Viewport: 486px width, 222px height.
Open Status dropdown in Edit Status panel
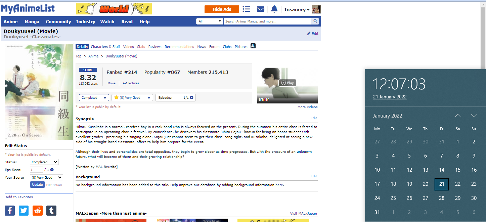click(x=44, y=162)
